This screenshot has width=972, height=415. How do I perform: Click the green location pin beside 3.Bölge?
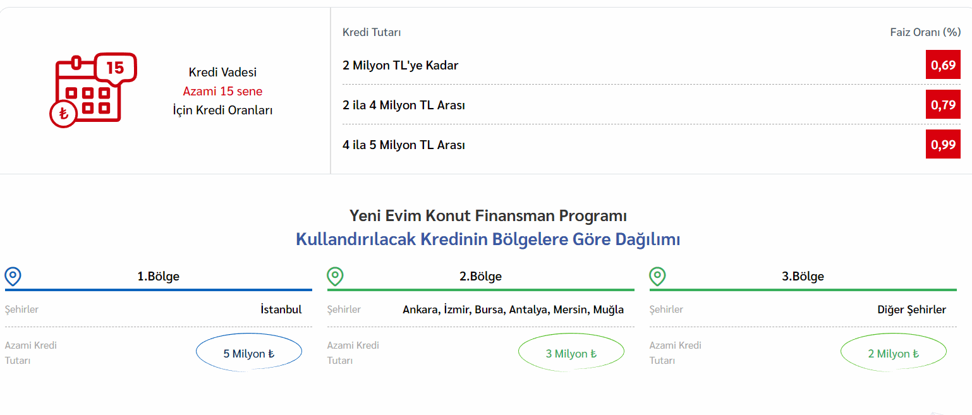(x=658, y=276)
